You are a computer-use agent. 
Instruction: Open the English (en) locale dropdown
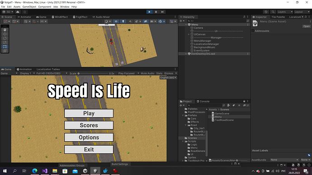[x=168, y=78]
